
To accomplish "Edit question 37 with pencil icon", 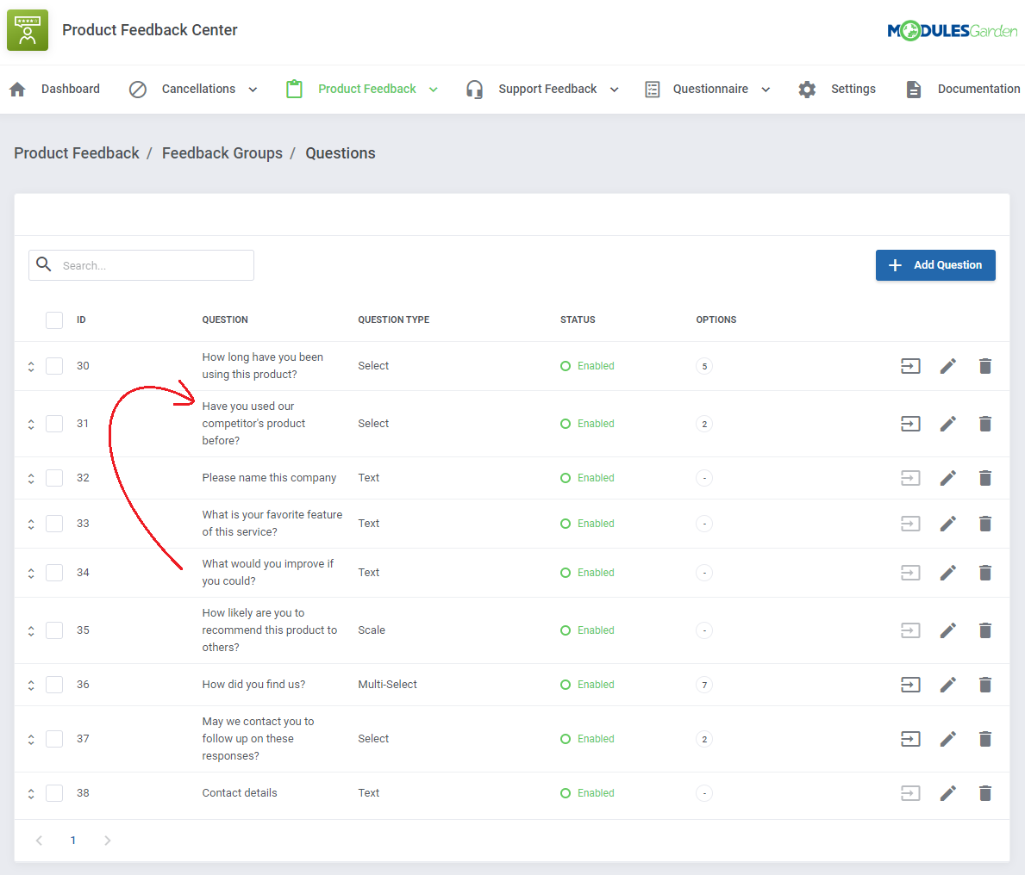I will click(x=948, y=739).
